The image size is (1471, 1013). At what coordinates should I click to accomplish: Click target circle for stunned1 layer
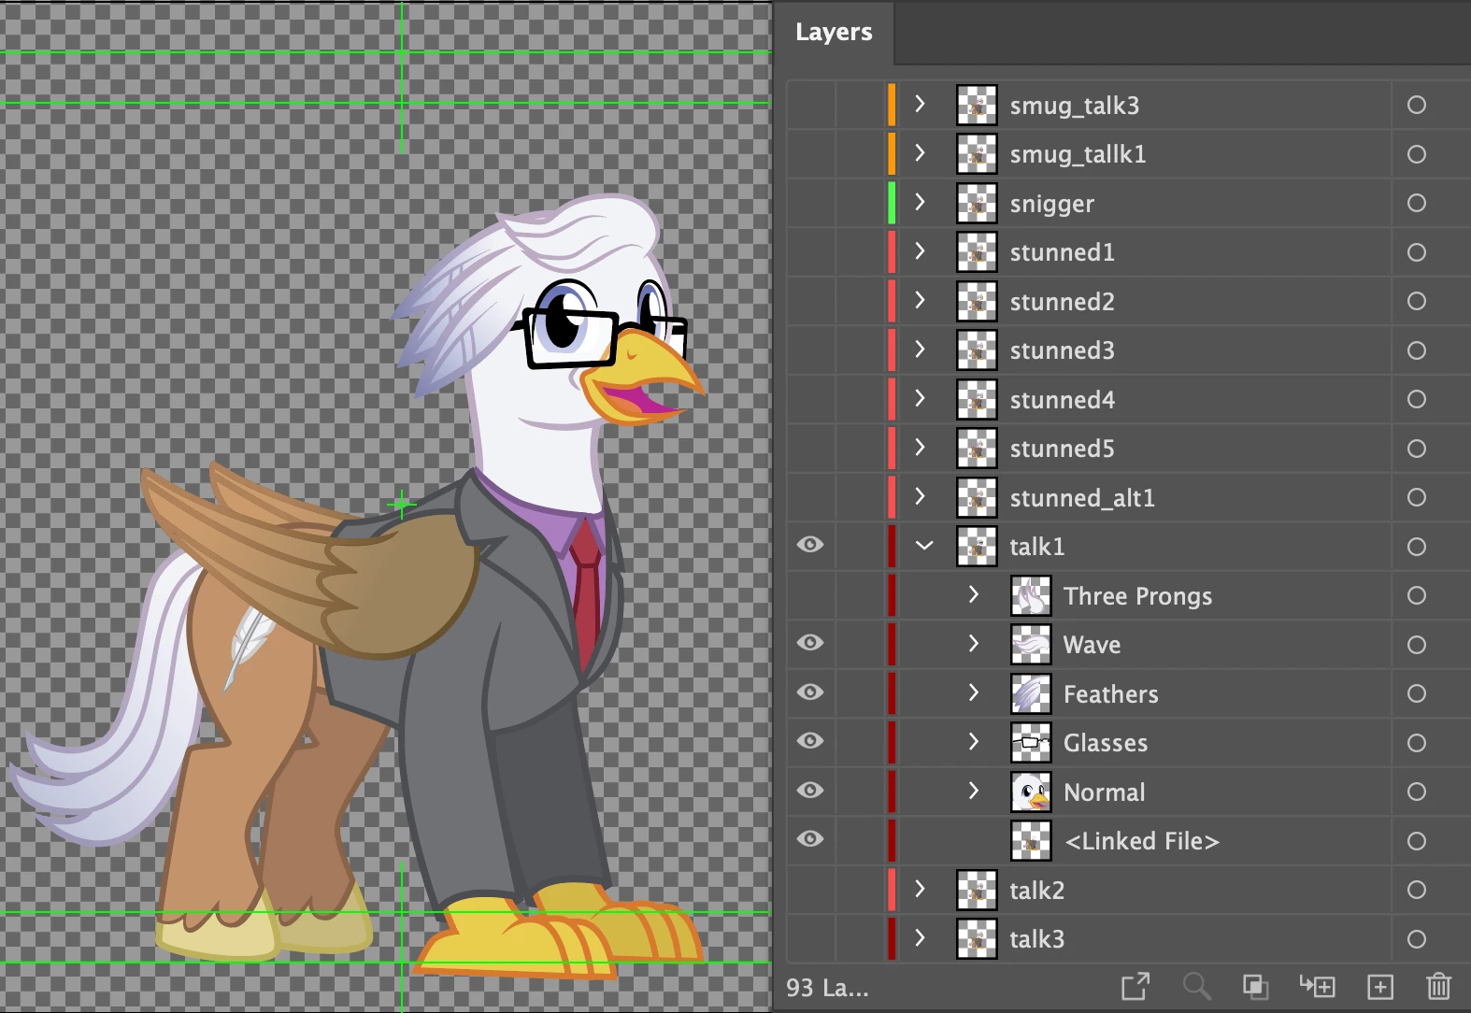coord(1417,252)
